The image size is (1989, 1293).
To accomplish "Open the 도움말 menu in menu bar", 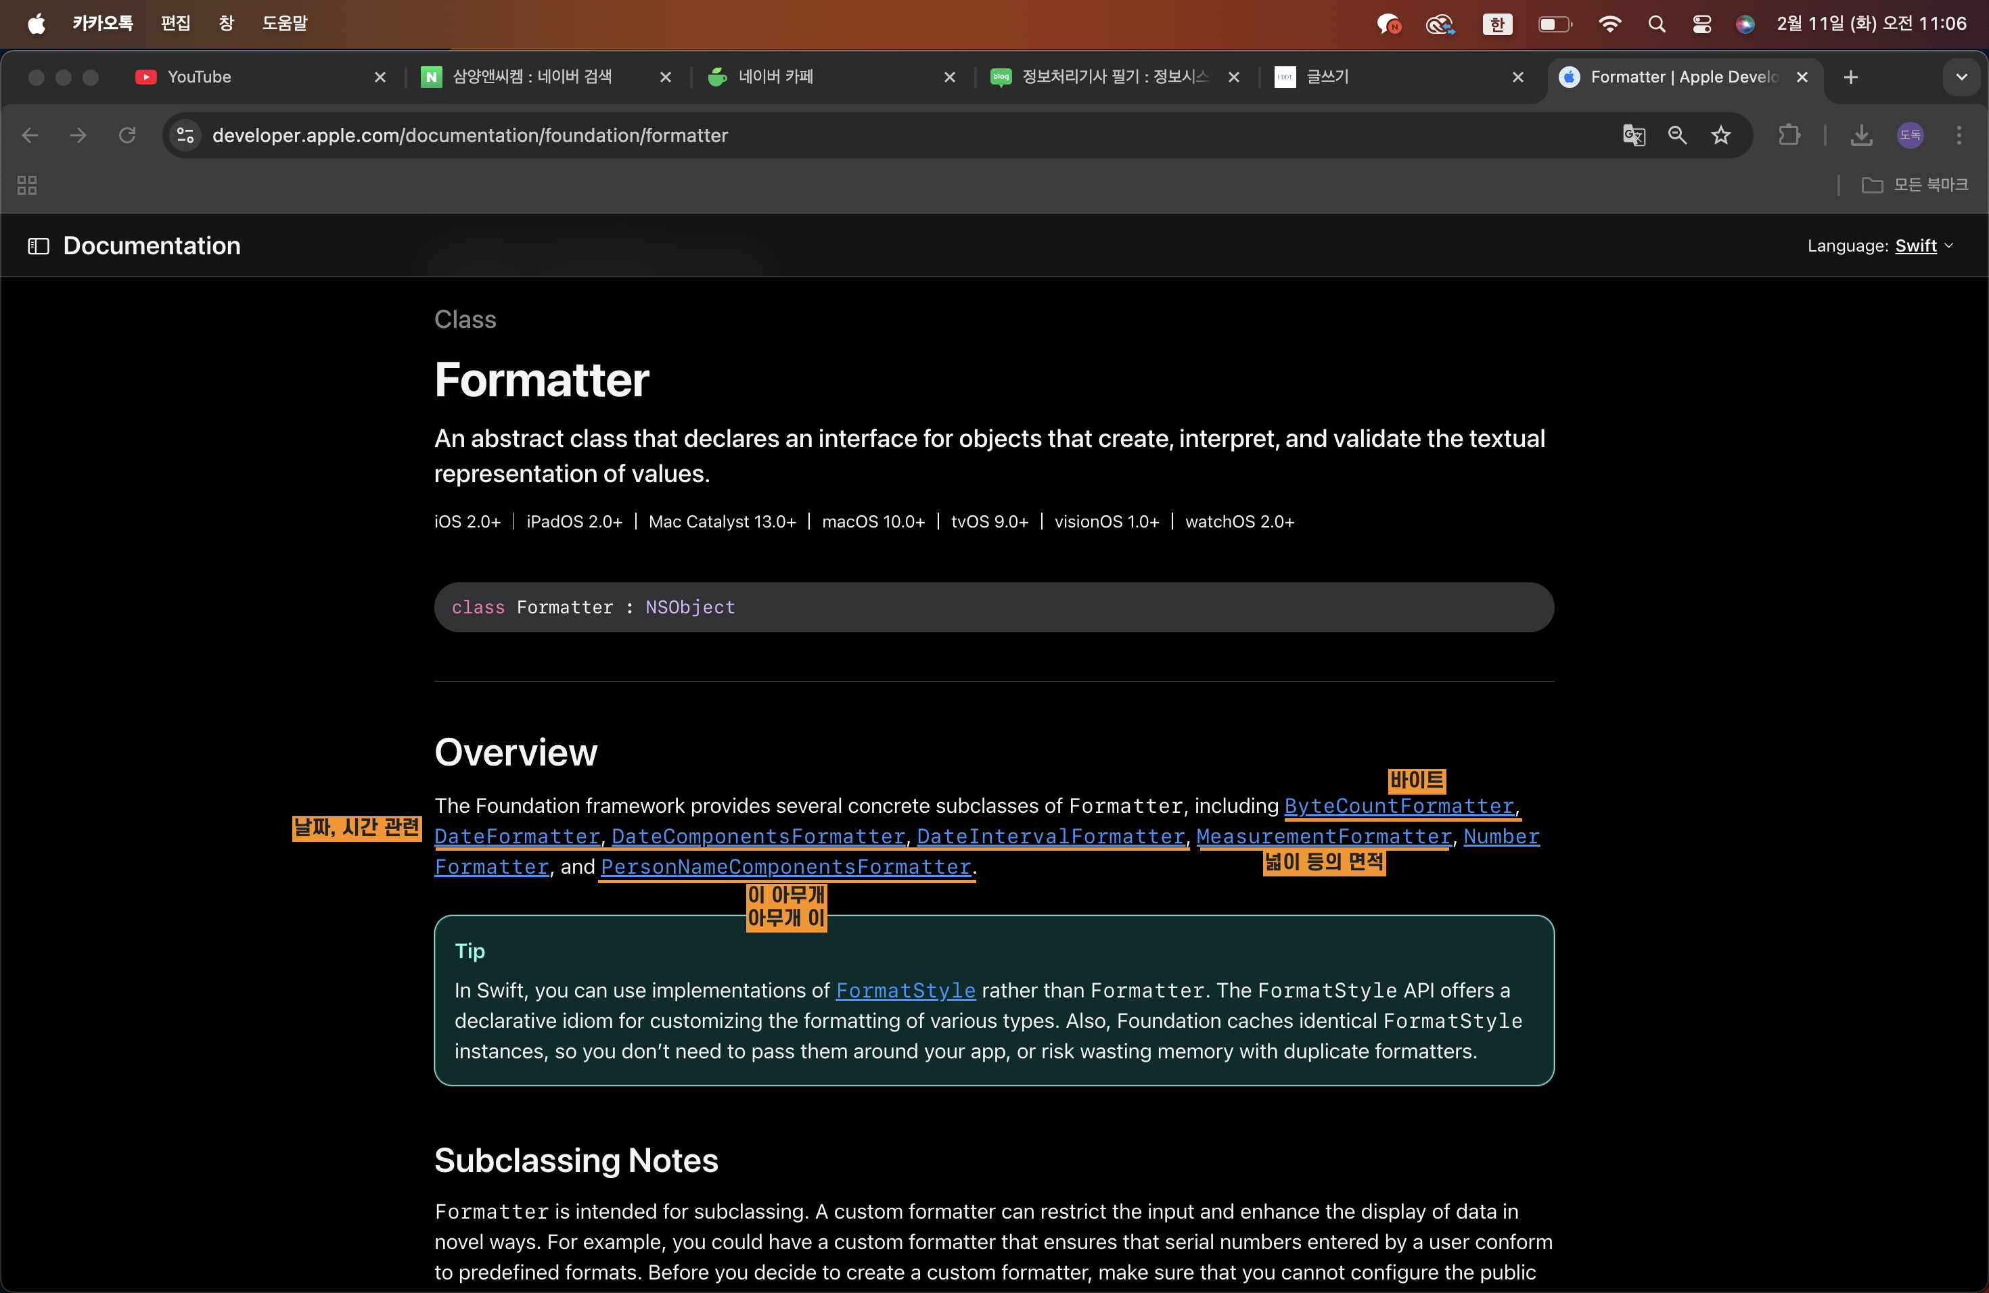I will [x=284, y=24].
